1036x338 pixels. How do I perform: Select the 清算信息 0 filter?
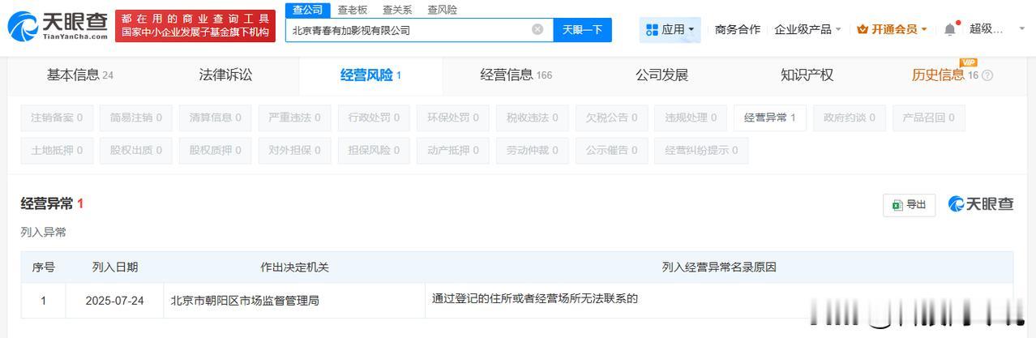click(x=215, y=118)
